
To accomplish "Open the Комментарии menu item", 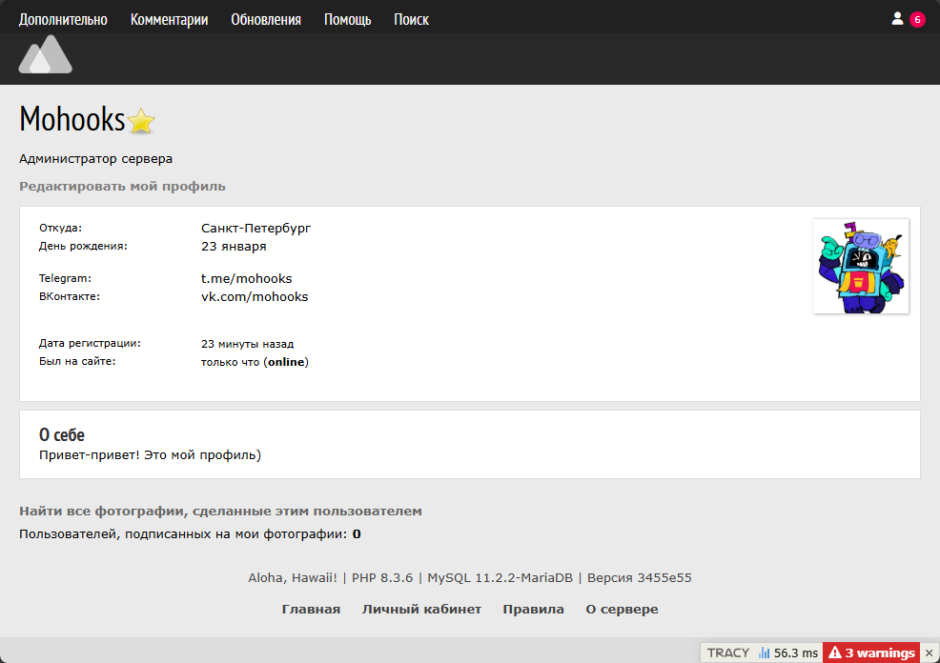I will pyautogui.click(x=169, y=19).
